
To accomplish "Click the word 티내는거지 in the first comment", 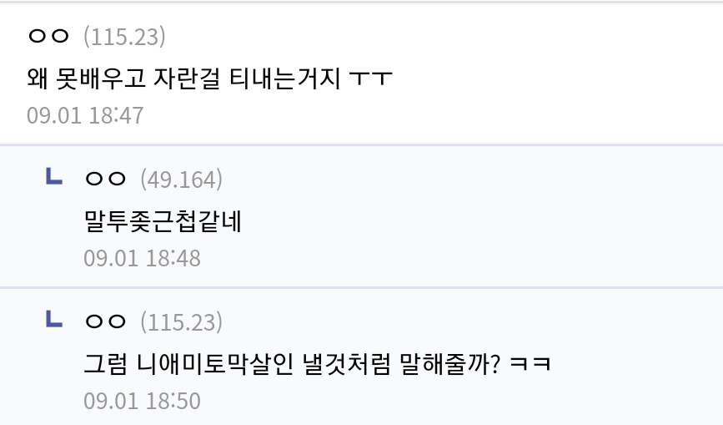I will 284,78.
